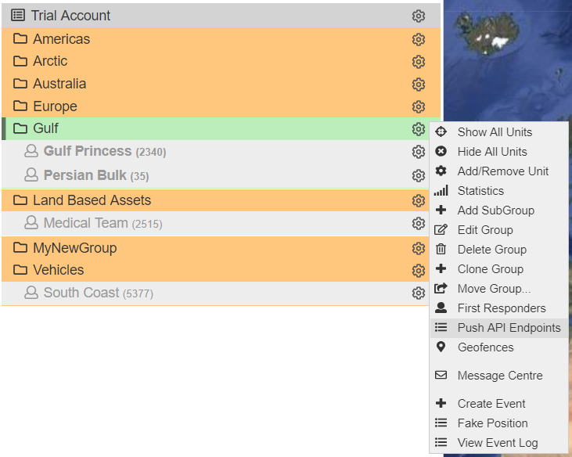
Task: Click the Gulf Princess person icon
Action: click(x=31, y=150)
